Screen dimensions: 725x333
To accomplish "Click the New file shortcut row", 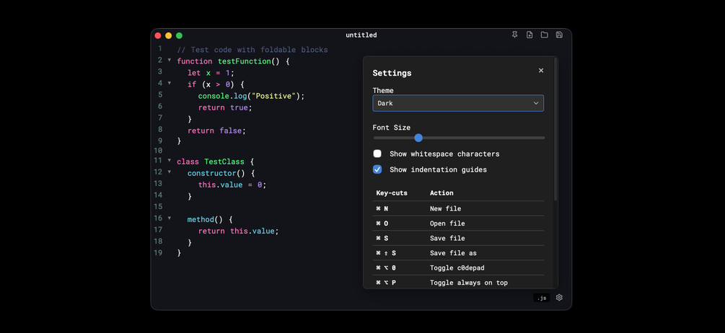I will tap(458, 208).
